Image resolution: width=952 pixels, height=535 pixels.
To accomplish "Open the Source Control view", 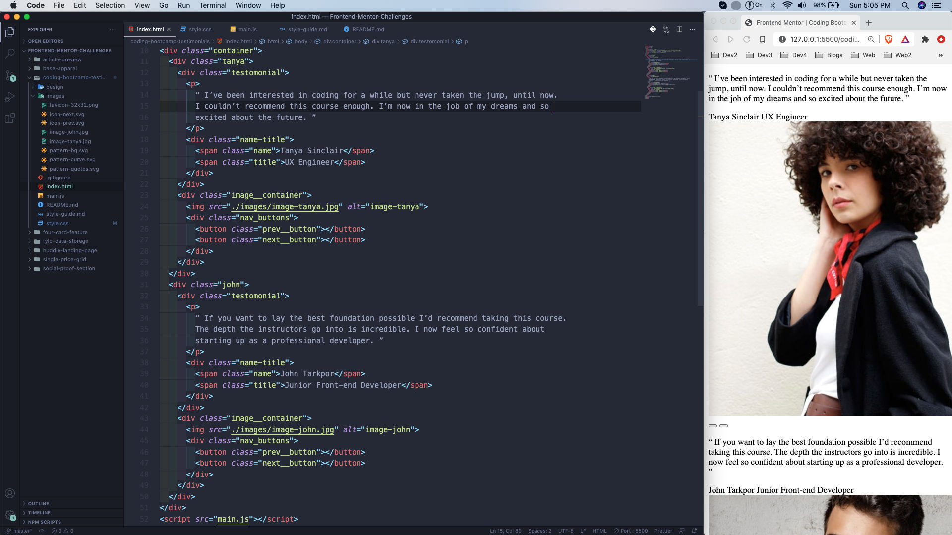I will [10, 75].
